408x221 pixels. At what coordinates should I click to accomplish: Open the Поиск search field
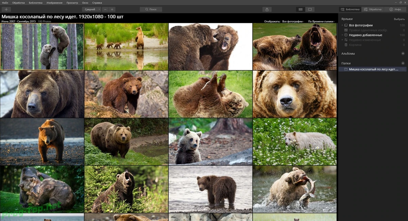[x=151, y=9]
